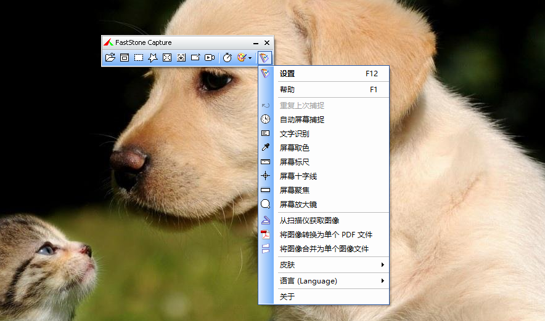This screenshot has height=321, width=545.
Task: Open file in editor toolbar icon
Action: 110,58
